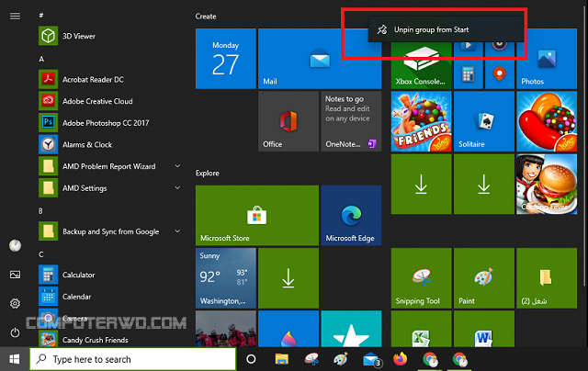Screen dimensions: 588x371
Task: Open Firefox from the taskbar
Action: click(401, 359)
